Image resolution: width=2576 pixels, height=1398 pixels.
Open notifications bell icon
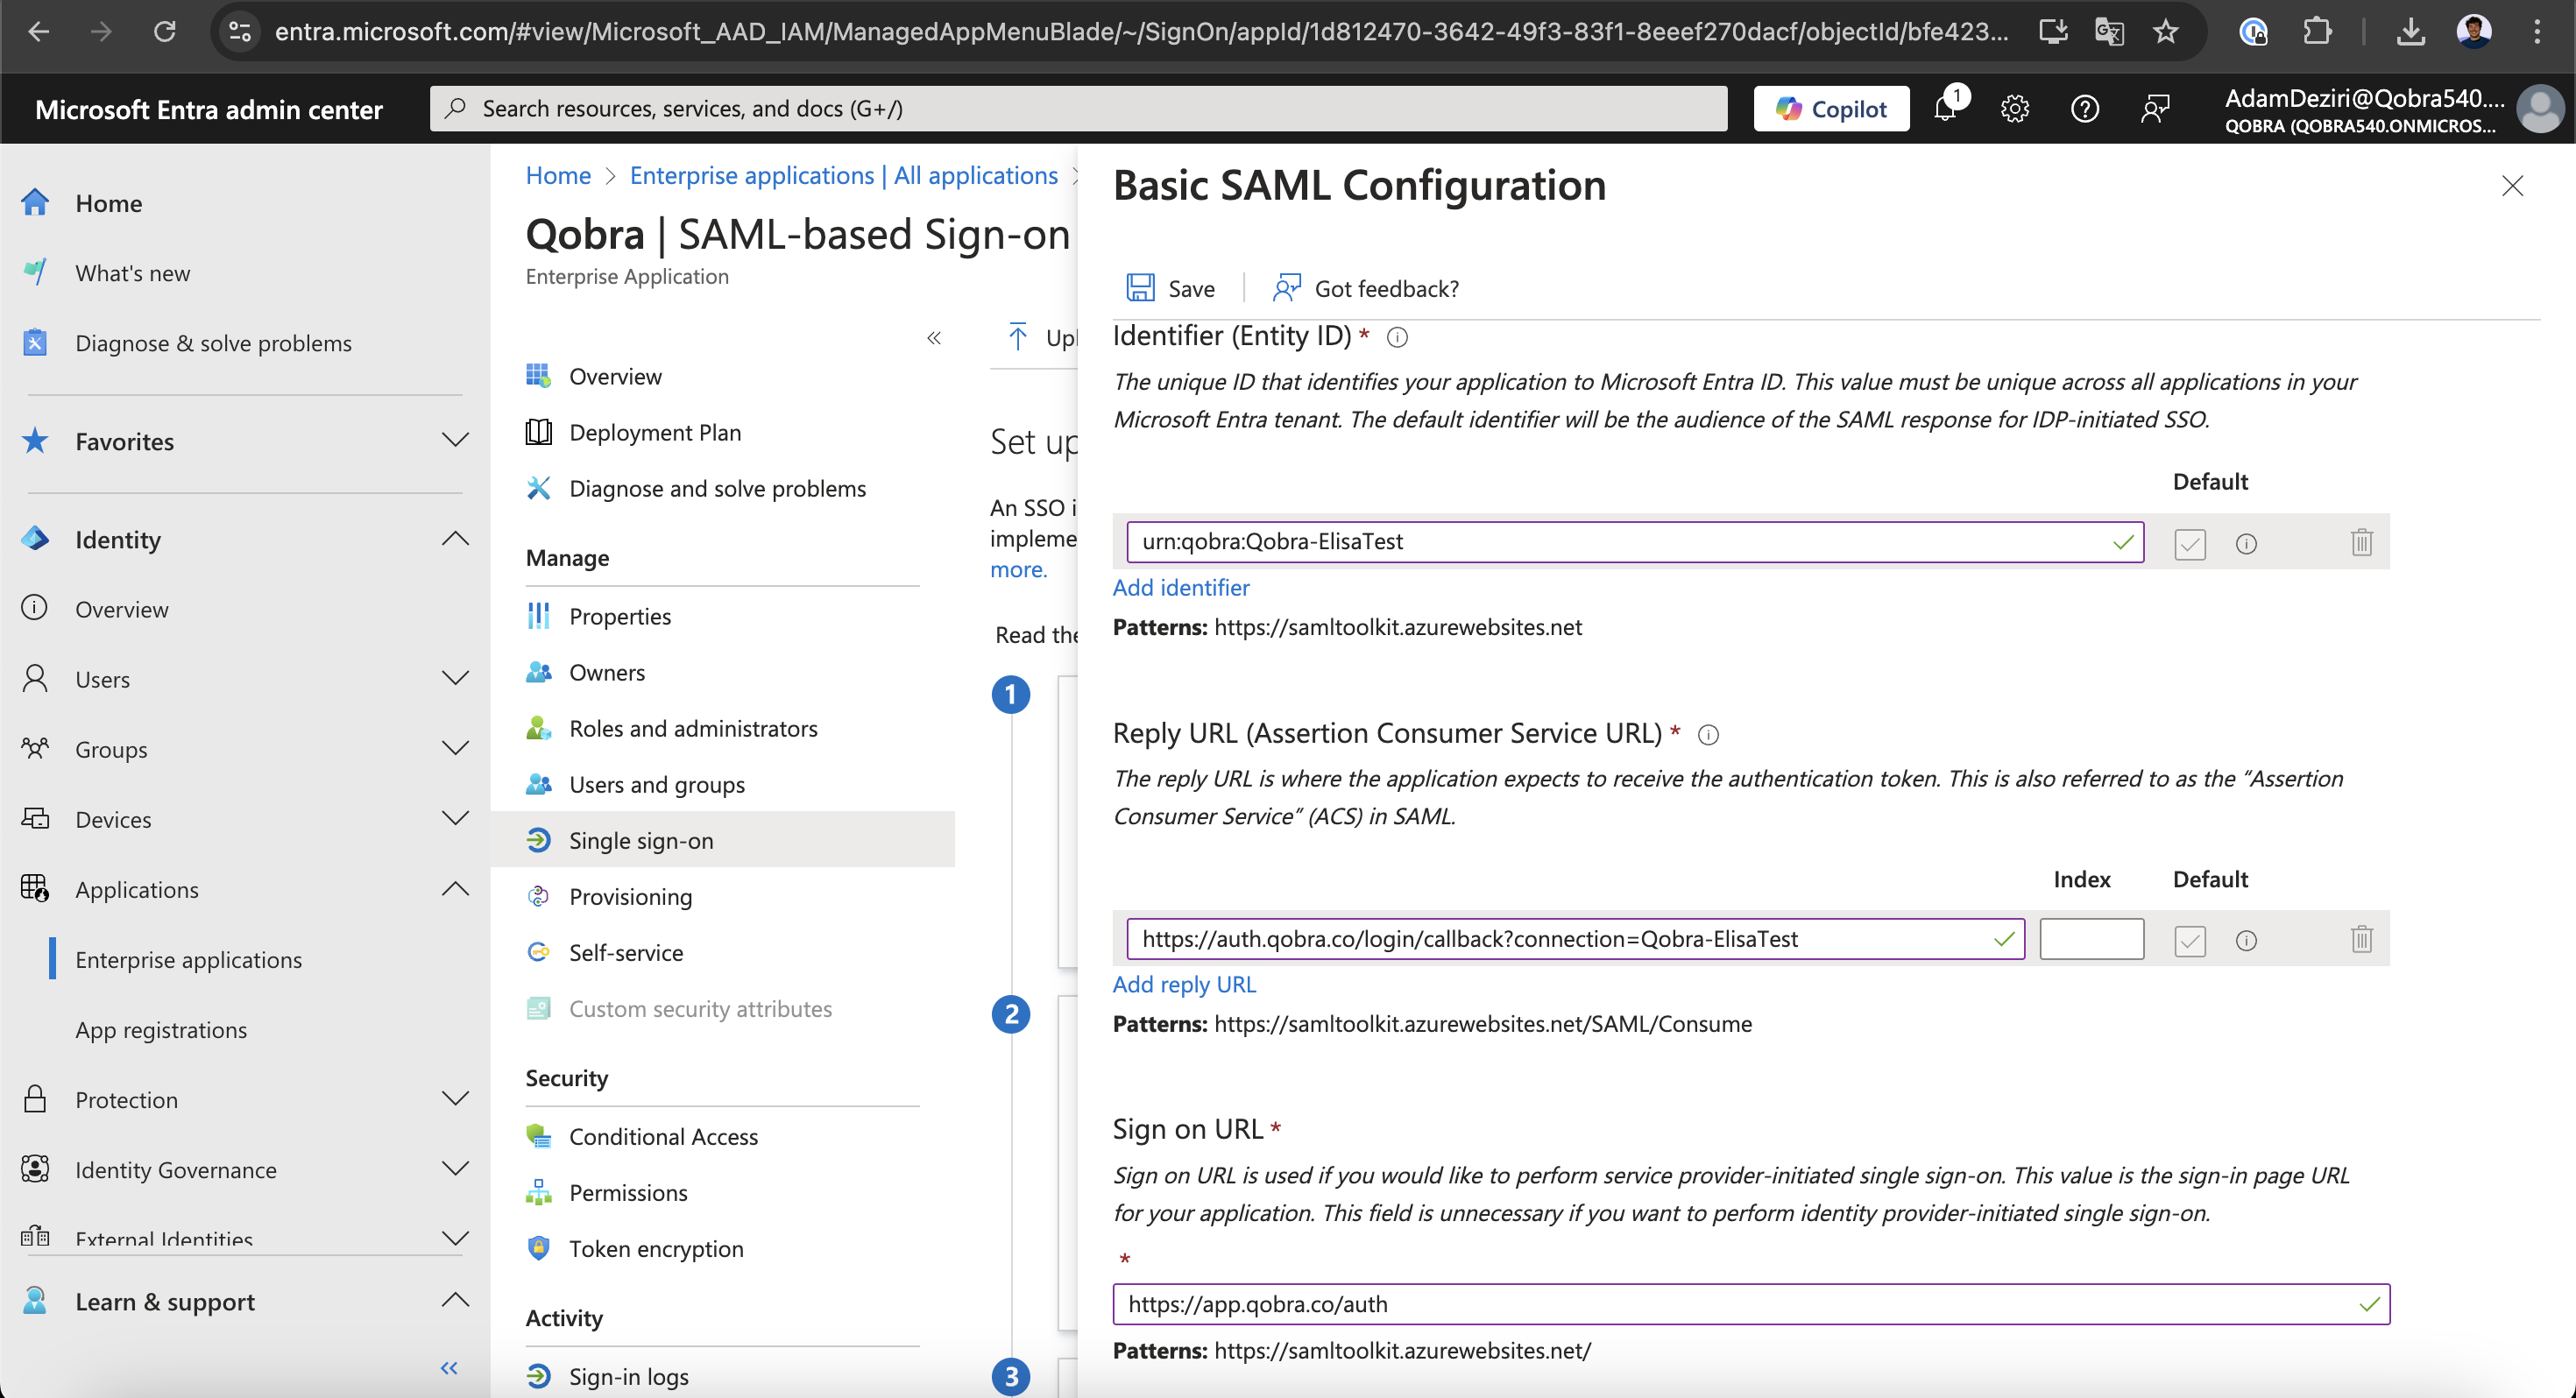(1945, 108)
